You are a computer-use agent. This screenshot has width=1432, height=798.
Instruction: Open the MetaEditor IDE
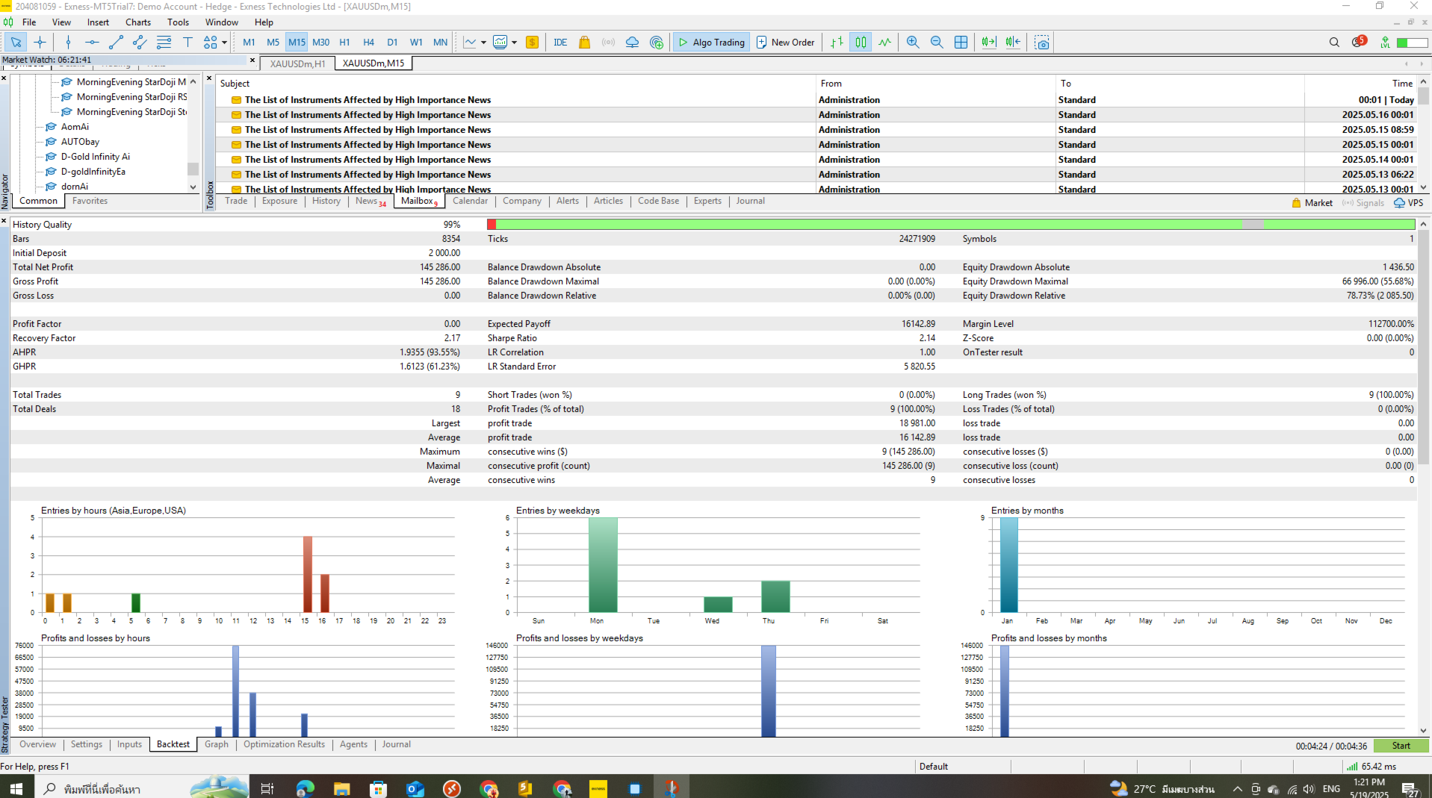[x=560, y=43]
